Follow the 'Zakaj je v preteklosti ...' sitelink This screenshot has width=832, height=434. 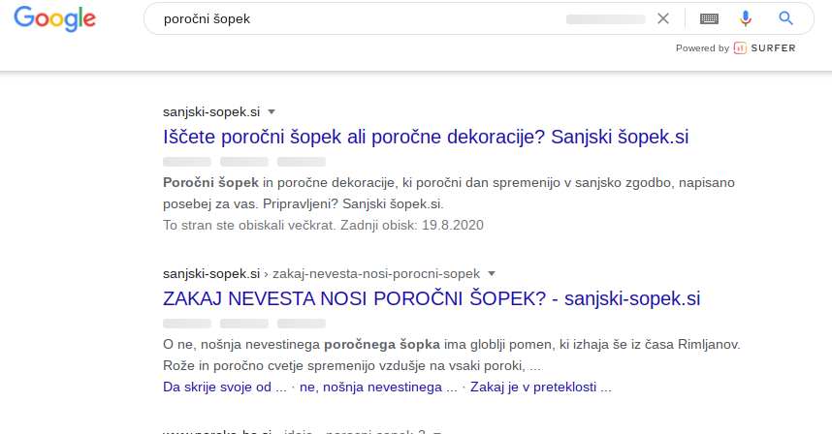541,387
